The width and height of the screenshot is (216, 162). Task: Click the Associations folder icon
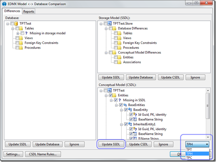click(x=119, y=62)
